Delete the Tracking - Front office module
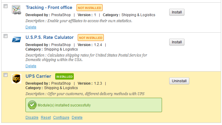The image size is (222, 125). [31, 27]
